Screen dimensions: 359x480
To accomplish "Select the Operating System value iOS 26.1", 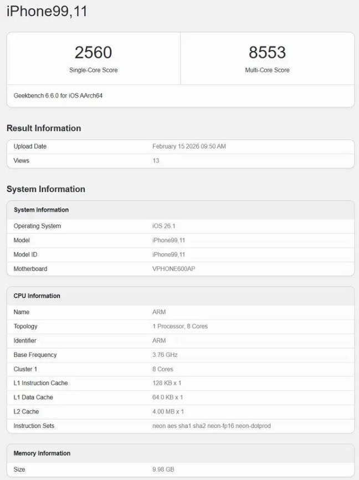I will [x=164, y=226].
